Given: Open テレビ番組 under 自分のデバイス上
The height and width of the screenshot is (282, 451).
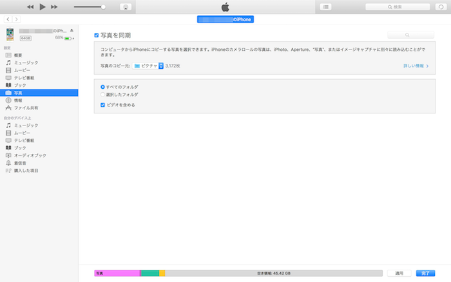Looking at the screenshot, I should [39, 140].
